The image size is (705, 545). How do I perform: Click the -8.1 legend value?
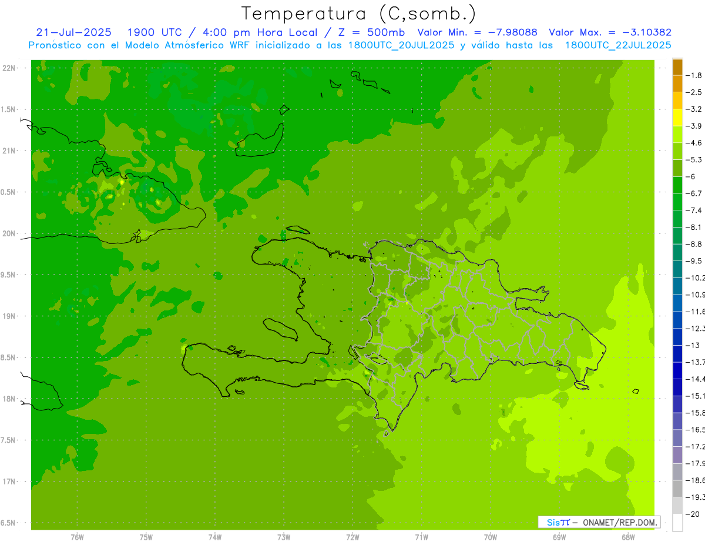(x=694, y=227)
